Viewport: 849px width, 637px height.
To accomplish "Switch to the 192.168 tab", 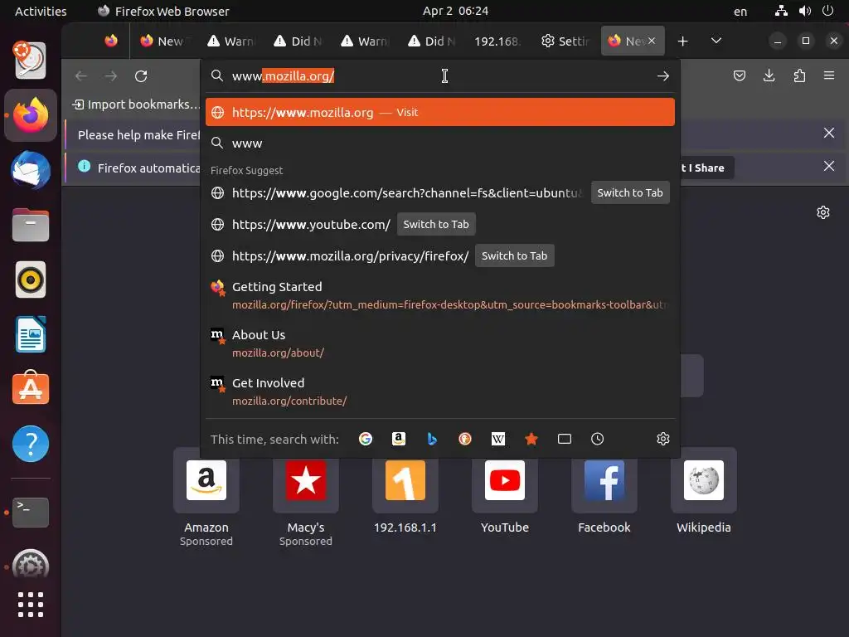I will (x=498, y=41).
